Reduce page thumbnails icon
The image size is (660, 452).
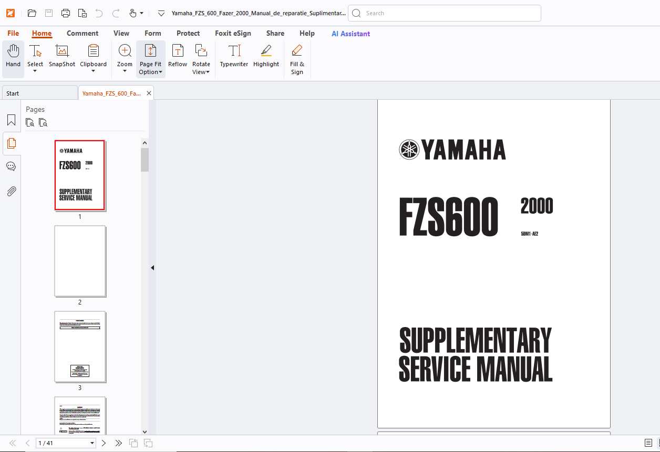pyautogui.click(x=43, y=123)
